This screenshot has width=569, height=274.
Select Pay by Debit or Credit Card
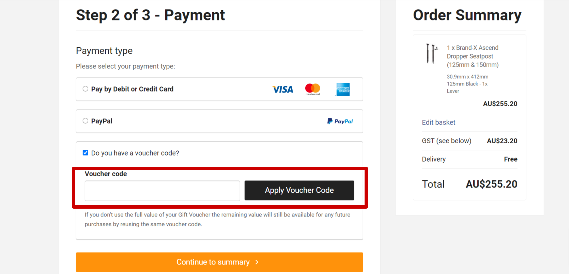(x=85, y=88)
